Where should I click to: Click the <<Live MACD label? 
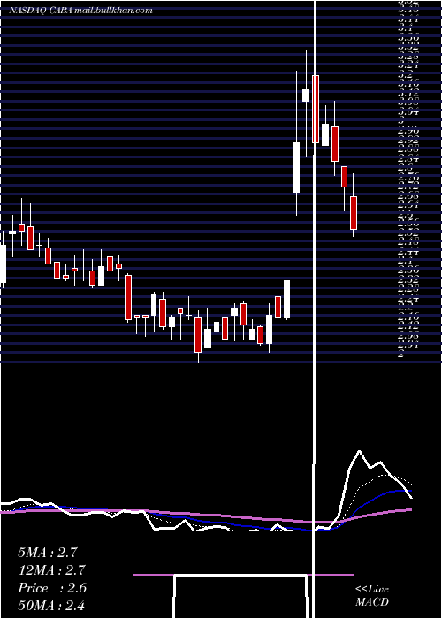[372, 595]
